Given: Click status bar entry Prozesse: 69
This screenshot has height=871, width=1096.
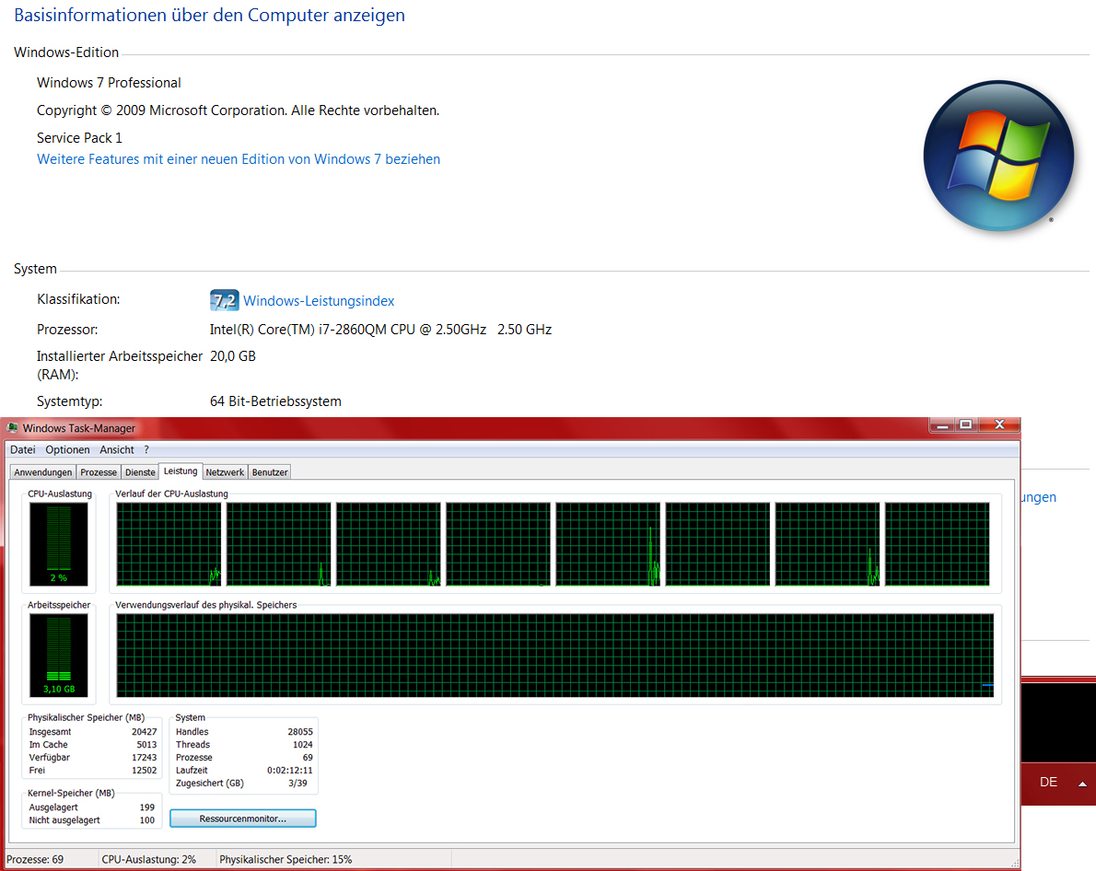Looking at the screenshot, I should 35,859.
